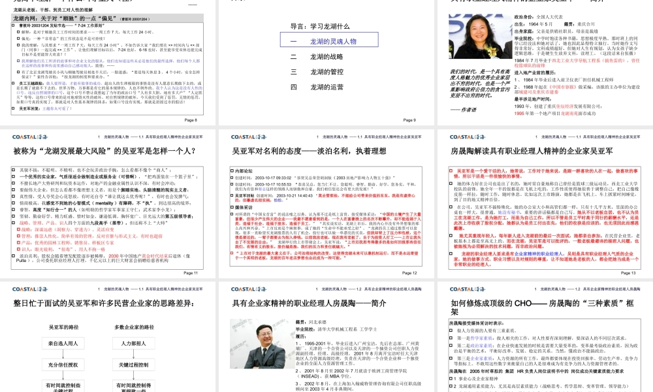Click the italic quote signature ——作者语

click(463, 110)
